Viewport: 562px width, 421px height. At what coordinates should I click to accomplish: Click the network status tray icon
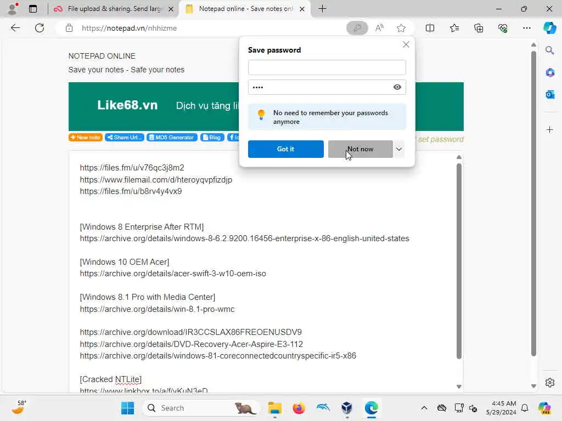tap(459, 408)
